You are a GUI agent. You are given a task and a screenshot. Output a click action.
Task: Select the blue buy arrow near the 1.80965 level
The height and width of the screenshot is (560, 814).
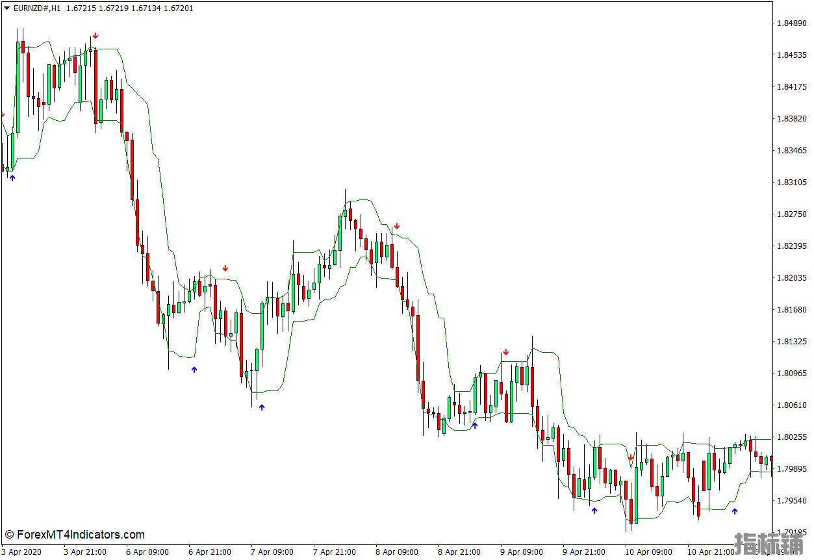click(194, 370)
